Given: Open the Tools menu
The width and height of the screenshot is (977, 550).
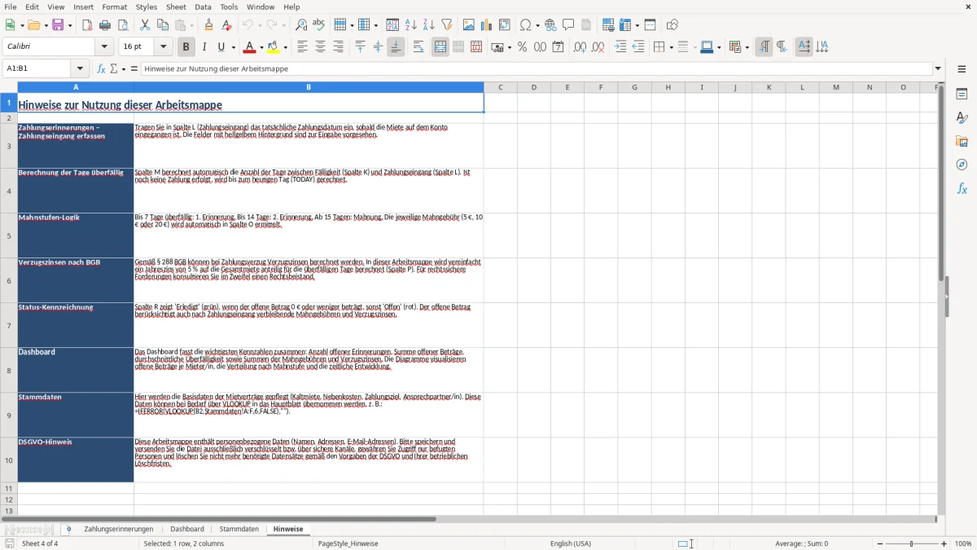Looking at the screenshot, I should pos(229,7).
